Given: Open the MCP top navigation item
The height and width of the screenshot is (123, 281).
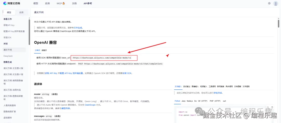Looking at the screenshot, I should [x=61, y=3].
